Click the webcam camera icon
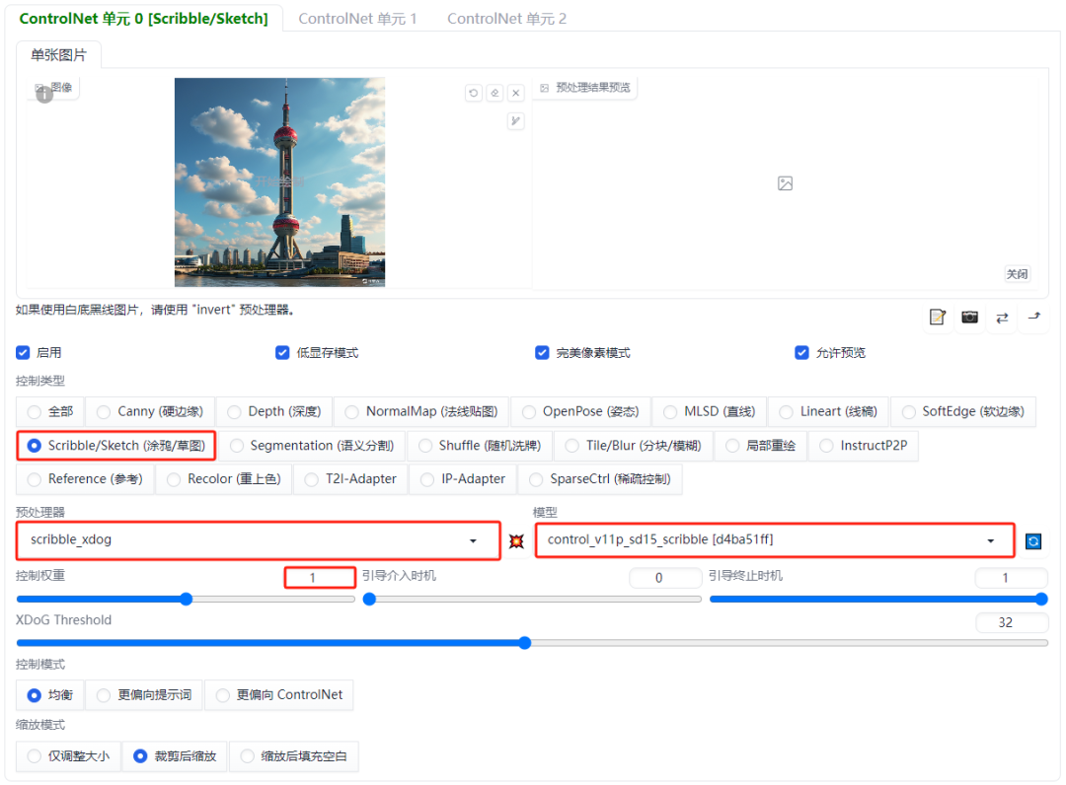Image resolution: width=1066 pixels, height=785 pixels. pos(969,318)
